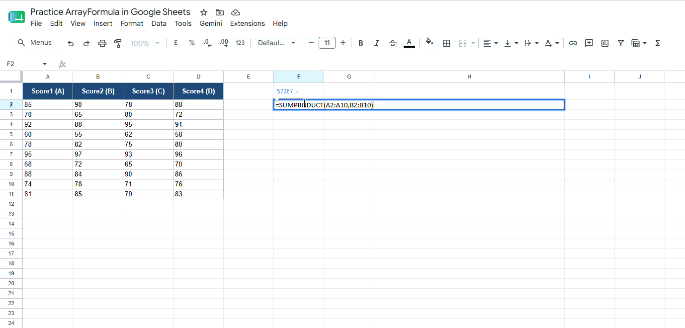Insert a link
The width and height of the screenshot is (685, 328).
573,43
